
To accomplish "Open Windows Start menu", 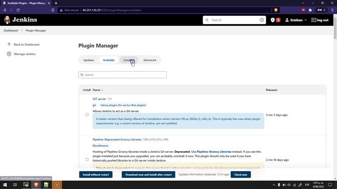I will tap(5, 185).
